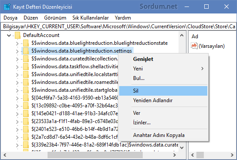237x160 pixels.
Task: Select the ${339e23b4-7f97-446e-81a2-689f14fdb1ac} key
Action: click(x=105, y=145)
